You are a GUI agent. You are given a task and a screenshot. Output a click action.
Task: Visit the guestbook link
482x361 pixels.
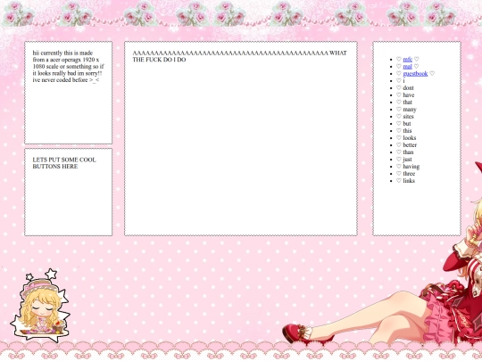pyautogui.click(x=415, y=74)
